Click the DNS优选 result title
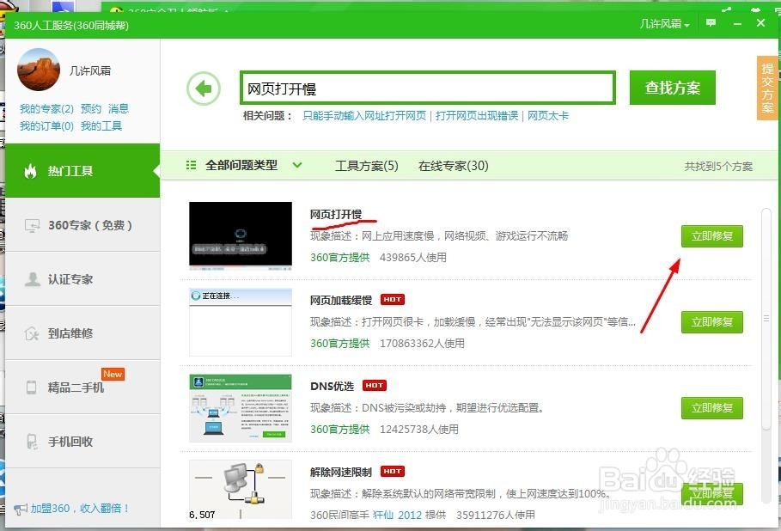Viewport: 781px width, 531px height. point(332,386)
